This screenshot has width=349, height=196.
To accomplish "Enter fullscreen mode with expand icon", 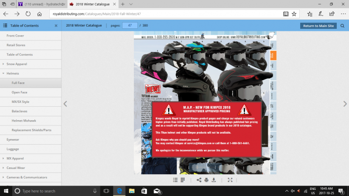I will point(230,180).
